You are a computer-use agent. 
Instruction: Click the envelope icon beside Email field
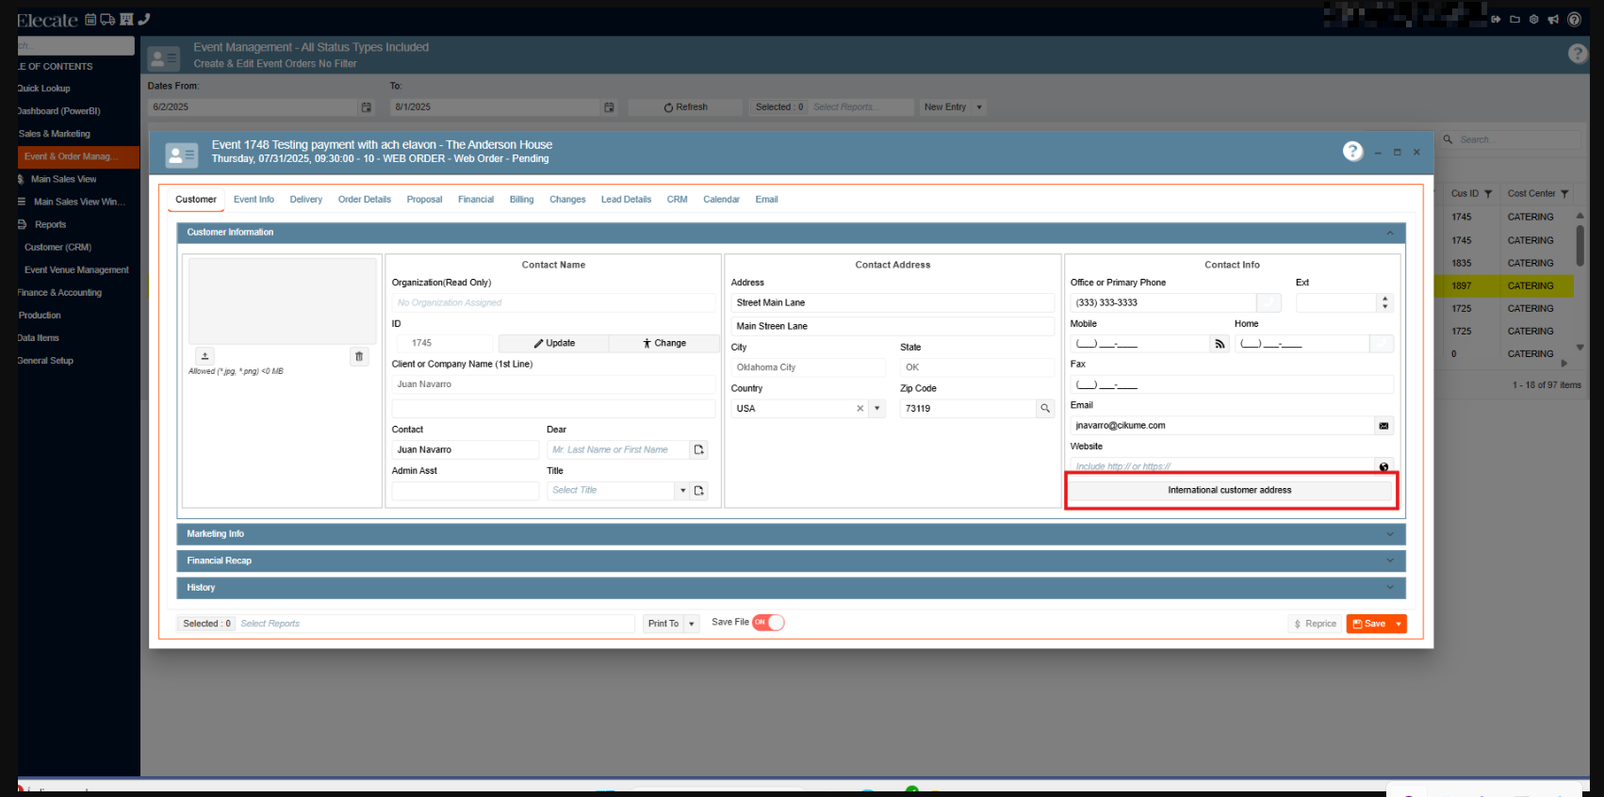click(1383, 426)
